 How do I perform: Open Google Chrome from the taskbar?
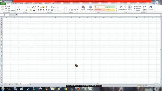[x=65, y=89]
